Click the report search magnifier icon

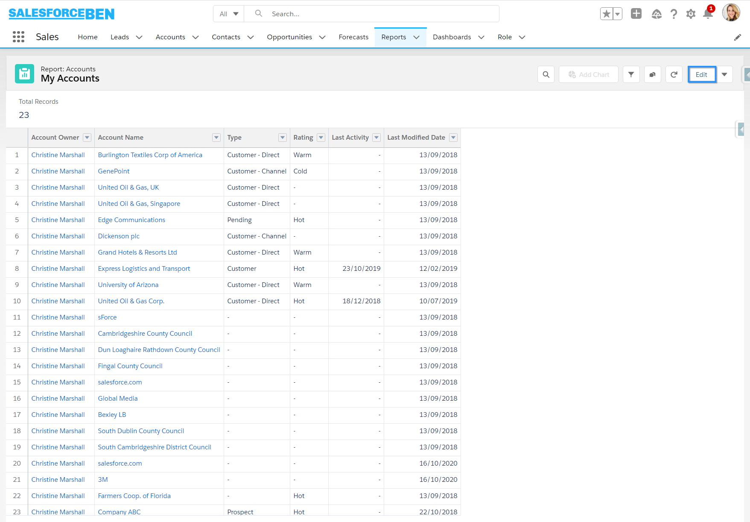click(x=546, y=74)
